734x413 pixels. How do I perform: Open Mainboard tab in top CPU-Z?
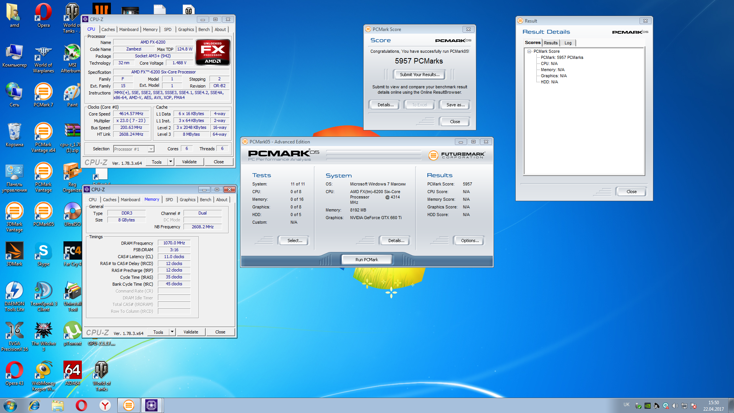[129, 29]
